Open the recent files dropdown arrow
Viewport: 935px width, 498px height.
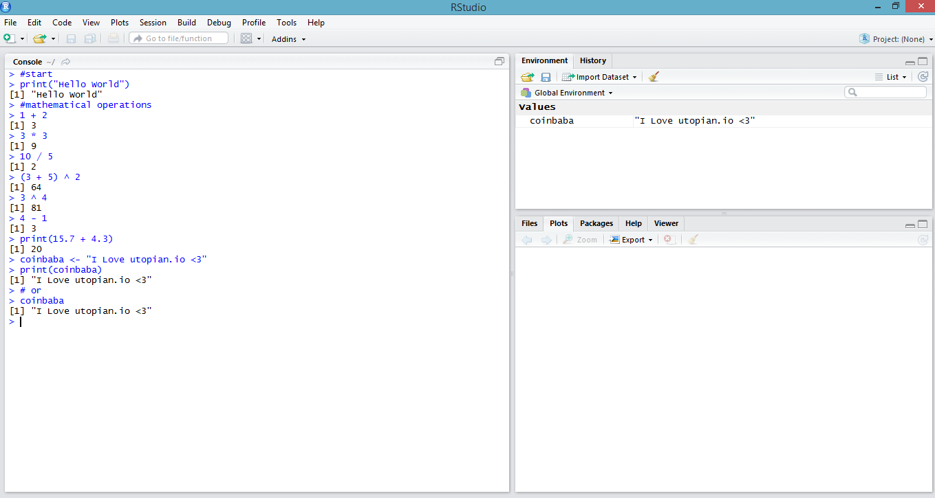[x=53, y=39]
